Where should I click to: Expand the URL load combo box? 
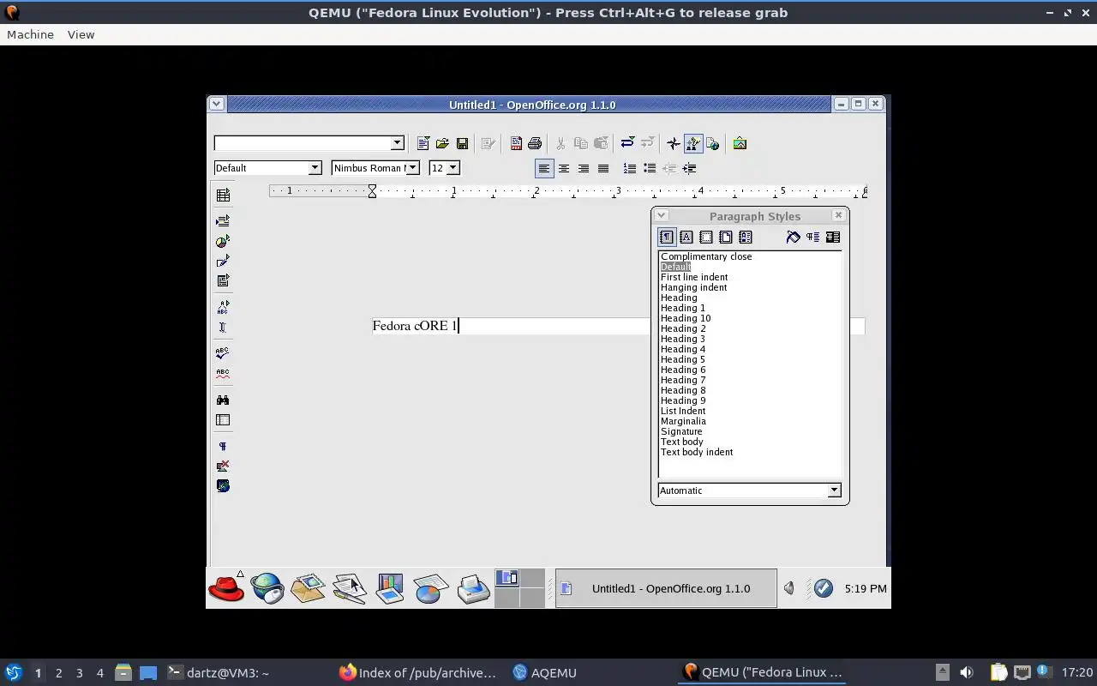pos(397,143)
